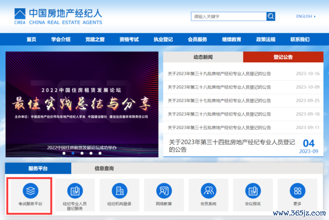Screen dimensions: 329x220
Task: Switch to the 动态新闻 tab
Action: pos(203,57)
